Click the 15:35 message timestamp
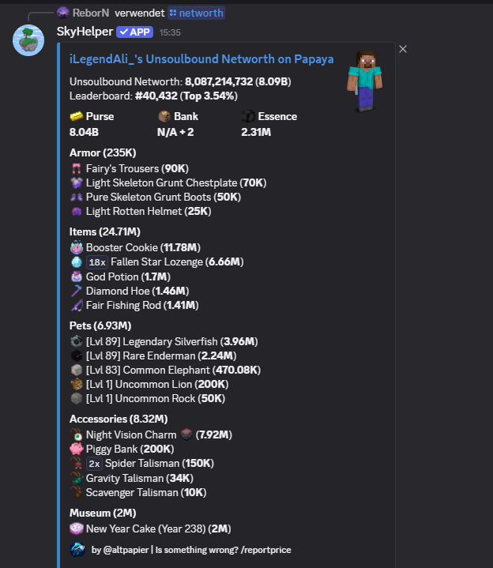Viewport: 493px width, 568px height. 170,32
